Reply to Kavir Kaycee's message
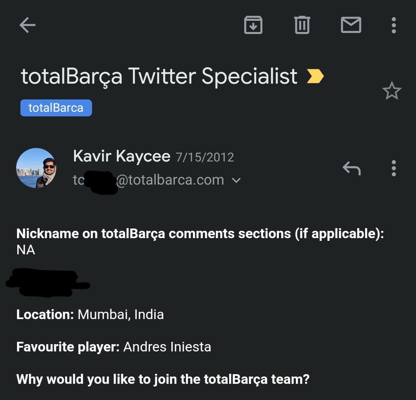This screenshot has width=416, height=400. 351,168
